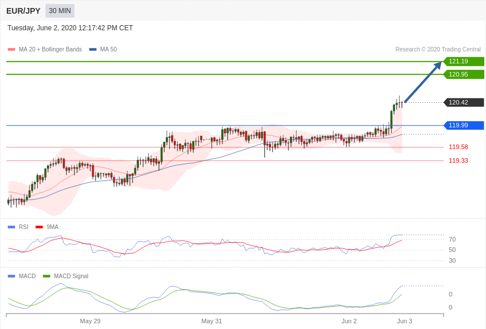Click the MACD Signal legend label

pos(71,276)
